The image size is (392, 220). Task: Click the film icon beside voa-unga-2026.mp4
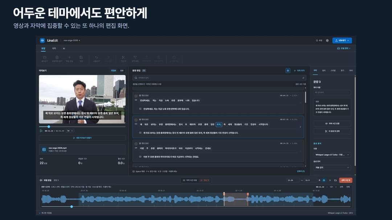coord(44,149)
